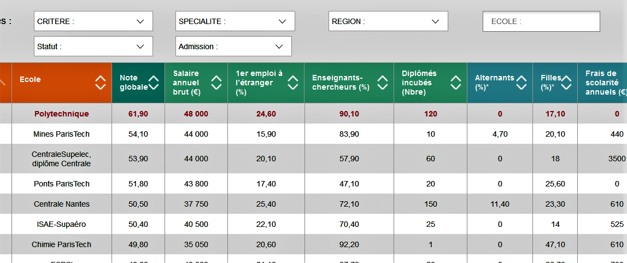Select the Mines ParisTech row
Viewport: 627px width, 263px height.
click(314, 135)
